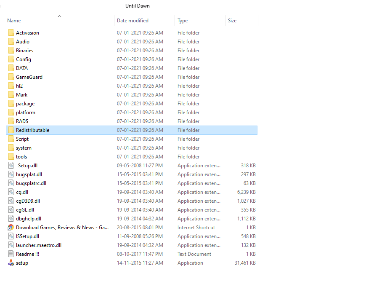Click the Type column header
Viewport: 379px width, 295px height.
183,21
